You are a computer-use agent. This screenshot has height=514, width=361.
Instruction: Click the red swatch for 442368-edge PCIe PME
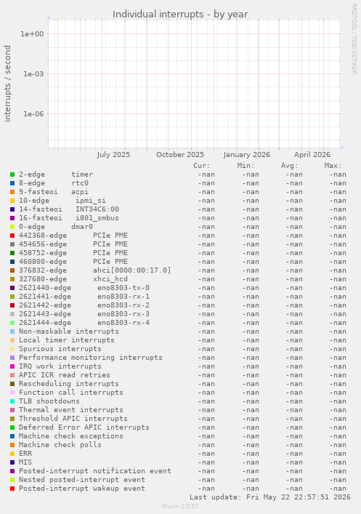click(12, 236)
